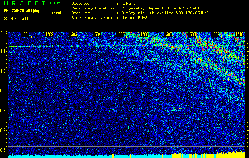Screen dimensions: 249x158
Task: Click the observer name K.Nagai
Action: [x=129, y=4]
